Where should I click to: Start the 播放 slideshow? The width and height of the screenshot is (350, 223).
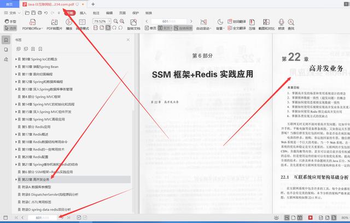[x=69, y=25]
